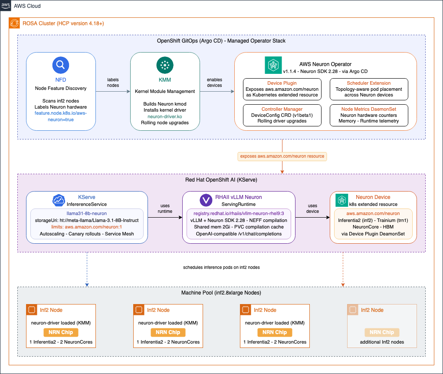Click aws.amazon.com/neuron in Neuron Device box
Screen dimensions: 443x374
[373, 213]
